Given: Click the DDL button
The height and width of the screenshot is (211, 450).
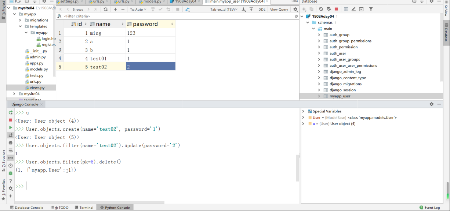Looking at the screenshot, I should (262, 10).
